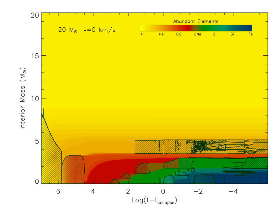Select the "He" colorbar label
The image size is (280, 210).
tap(161, 34)
